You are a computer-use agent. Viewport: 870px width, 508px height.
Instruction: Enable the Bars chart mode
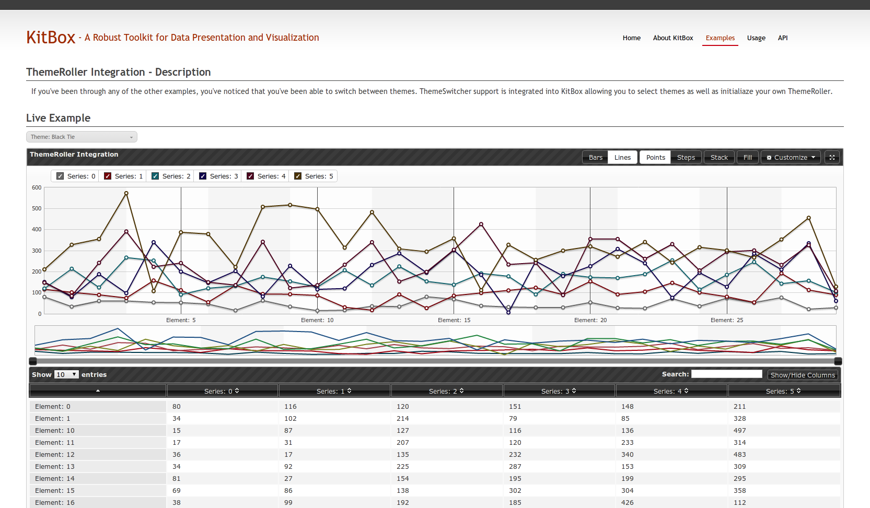(595, 157)
